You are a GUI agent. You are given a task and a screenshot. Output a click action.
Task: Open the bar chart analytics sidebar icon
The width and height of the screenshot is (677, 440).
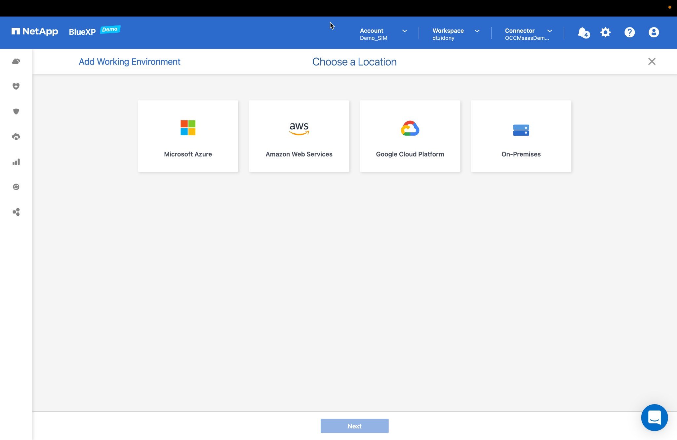(16, 162)
